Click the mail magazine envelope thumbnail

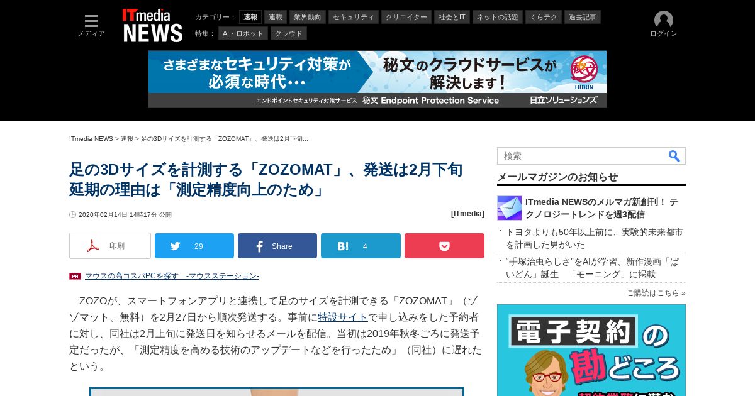tap(510, 208)
